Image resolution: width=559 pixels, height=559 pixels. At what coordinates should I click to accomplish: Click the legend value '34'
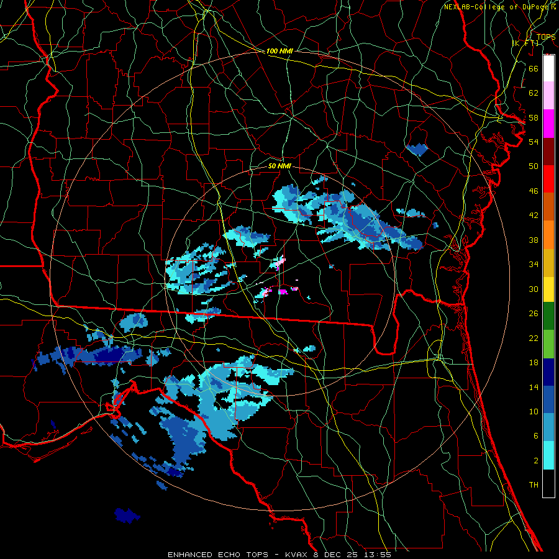534,264
